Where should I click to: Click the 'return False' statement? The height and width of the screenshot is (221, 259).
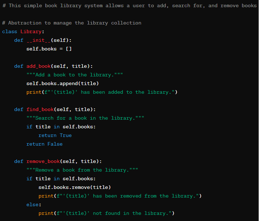click(44, 144)
